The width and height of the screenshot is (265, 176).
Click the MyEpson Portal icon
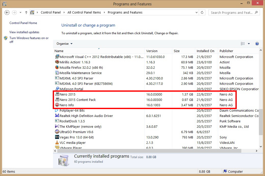(57, 89)
